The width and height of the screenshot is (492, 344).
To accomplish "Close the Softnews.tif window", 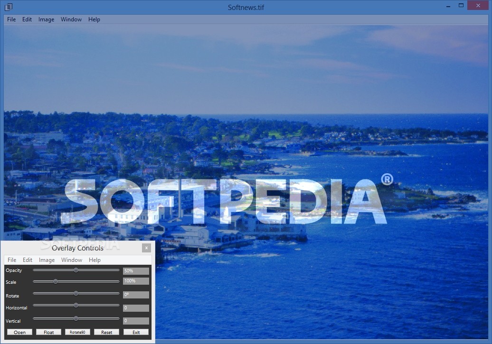I will click(478, 5).
